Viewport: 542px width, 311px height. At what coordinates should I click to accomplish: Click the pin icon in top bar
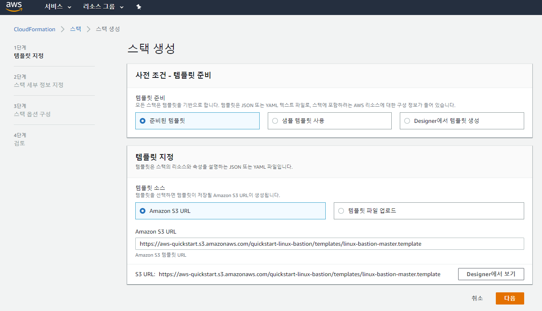tap(139, 7)
